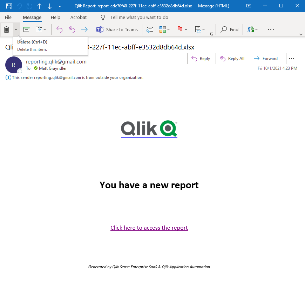Open the File menu
Screen dimensions: 305x297
coord(8,17)
